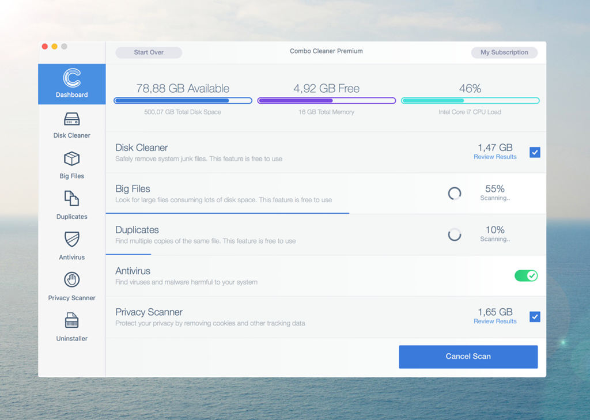Click the Duplicates scanning spinner
Screen dimensions: 590x420
pyautogui.click(x=454, y=234)
